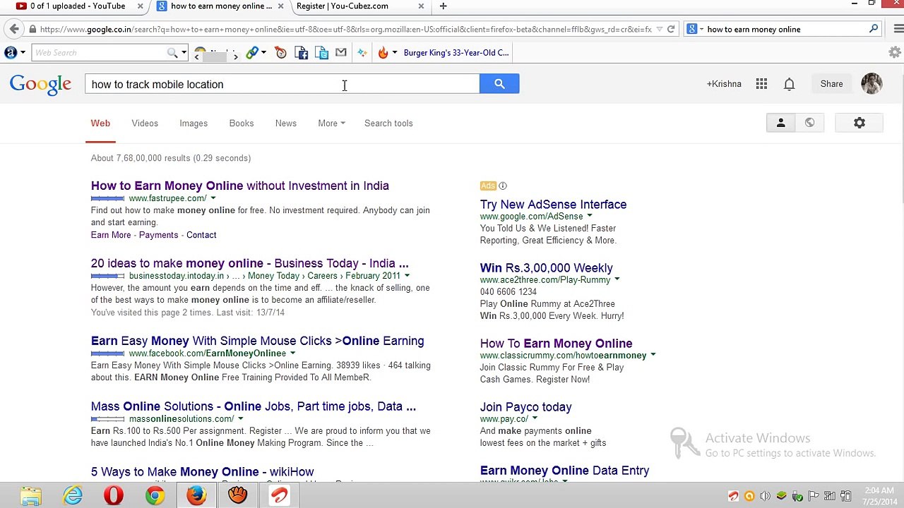Viewport: 904px width, 508px height.
Task: Open Opera from the taskbar
Action: [x=114, y=496]
